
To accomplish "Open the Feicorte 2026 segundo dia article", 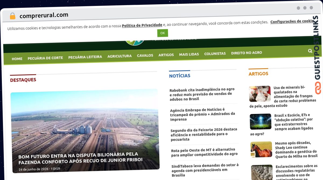I will click(204, 134).
